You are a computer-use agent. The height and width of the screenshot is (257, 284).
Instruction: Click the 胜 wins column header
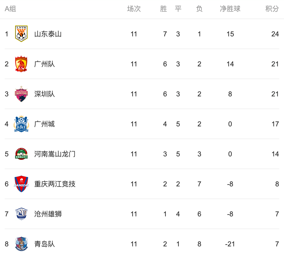(163, 9)
